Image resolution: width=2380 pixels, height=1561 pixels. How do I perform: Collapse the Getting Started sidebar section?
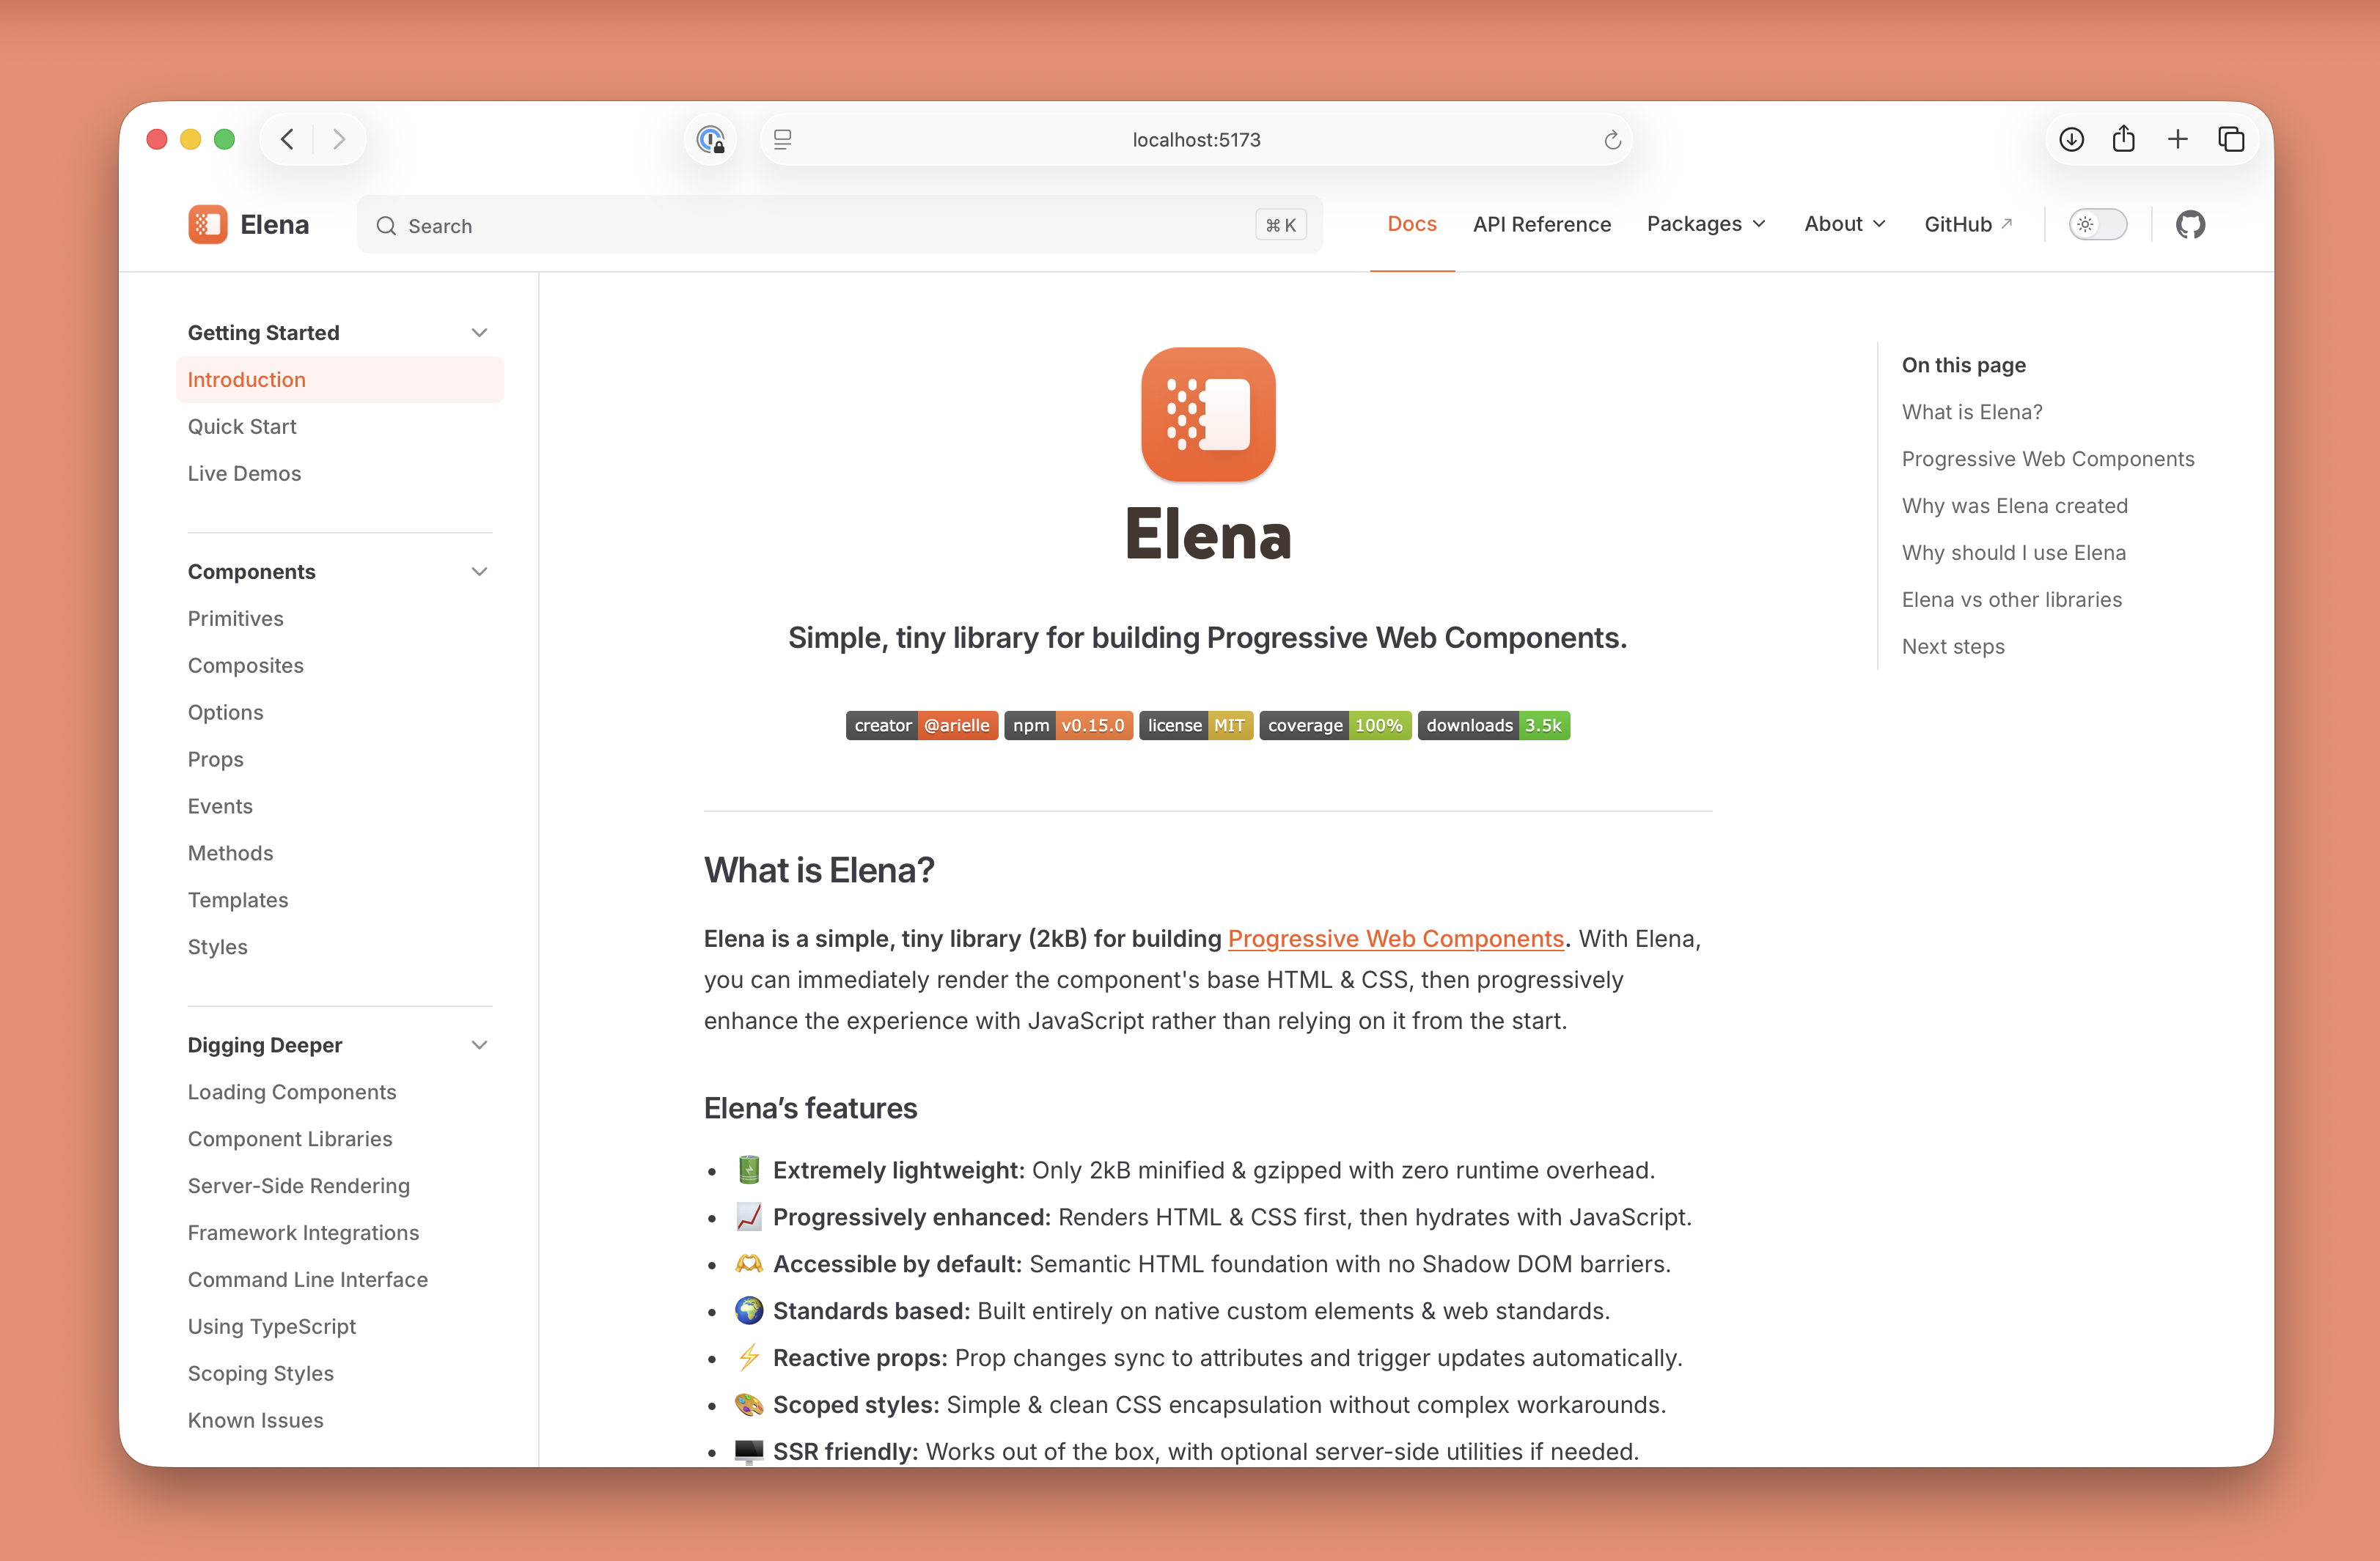coord(479,333)
